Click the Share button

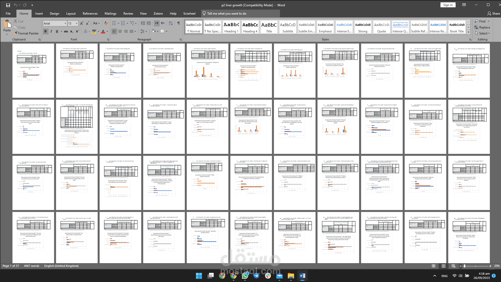(x=493, y=14)
